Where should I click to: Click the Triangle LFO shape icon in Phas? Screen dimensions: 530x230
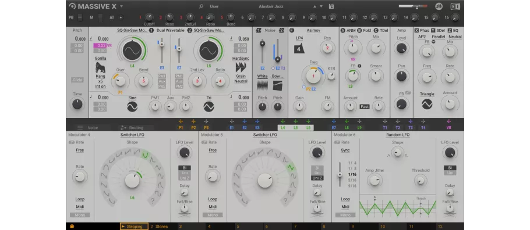point(427,104)
